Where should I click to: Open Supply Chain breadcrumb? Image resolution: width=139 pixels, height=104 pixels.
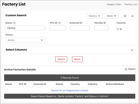coord(114,4)
